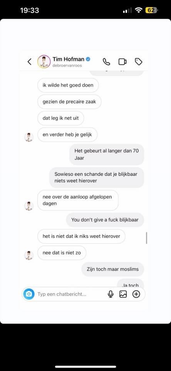Tap avatar beside 'nee dat is niet zo'

pyautogui.click(x=29, y=255)
